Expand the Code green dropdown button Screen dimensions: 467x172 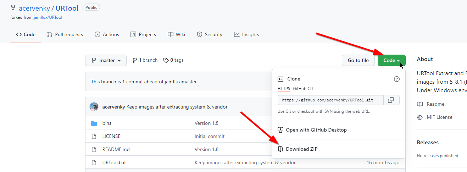point(391,60)
